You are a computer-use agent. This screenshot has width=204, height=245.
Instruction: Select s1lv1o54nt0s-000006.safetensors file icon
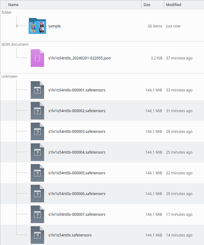(x=37, y=194)
